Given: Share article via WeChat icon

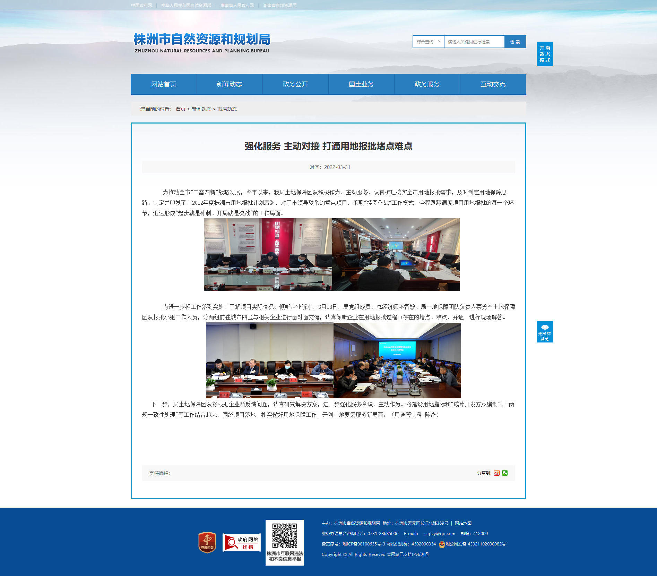Looking at the screenshot, I should pos(505,473).
